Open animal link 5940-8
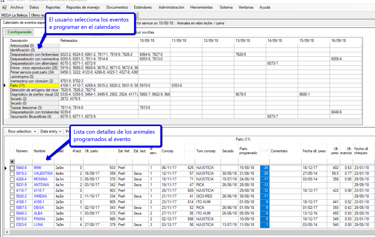375x237 pixels. (x=21, y=168)
